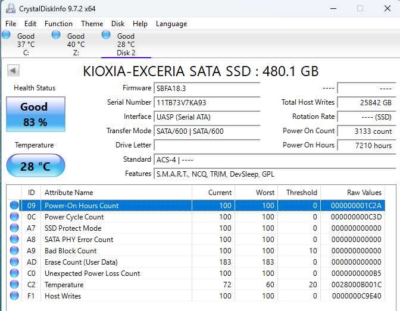Image resolution: width=400 pixels, height=311 pixels.
Task: Click status orb of SATA PHY Error Count row
Action: [x=14, y=239]
